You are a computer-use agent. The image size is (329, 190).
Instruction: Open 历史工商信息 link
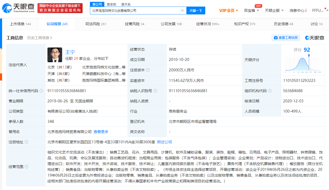point(40,38)
